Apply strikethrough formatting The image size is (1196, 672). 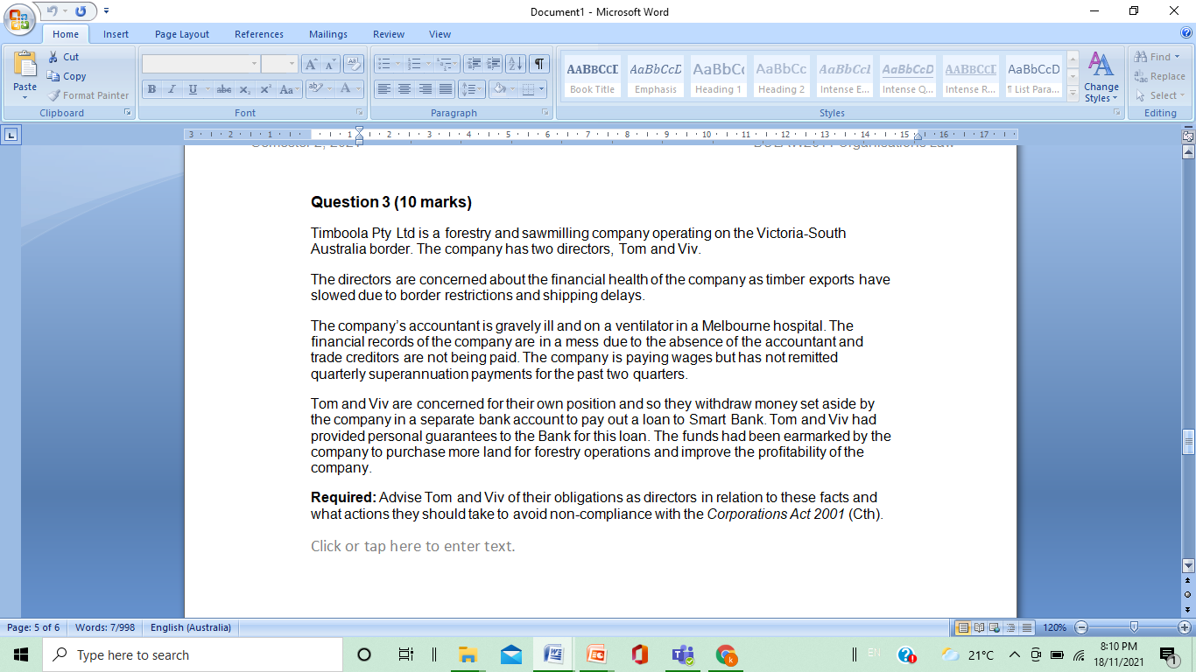(223, 89)
